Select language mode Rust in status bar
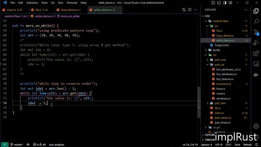The height and width of the screenshot is (147, 261). tap(237, 145)
